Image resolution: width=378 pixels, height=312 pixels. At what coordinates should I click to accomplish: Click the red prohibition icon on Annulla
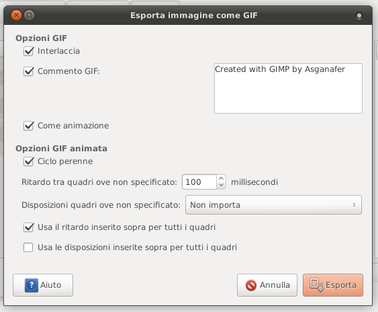[x=251, y=285]
